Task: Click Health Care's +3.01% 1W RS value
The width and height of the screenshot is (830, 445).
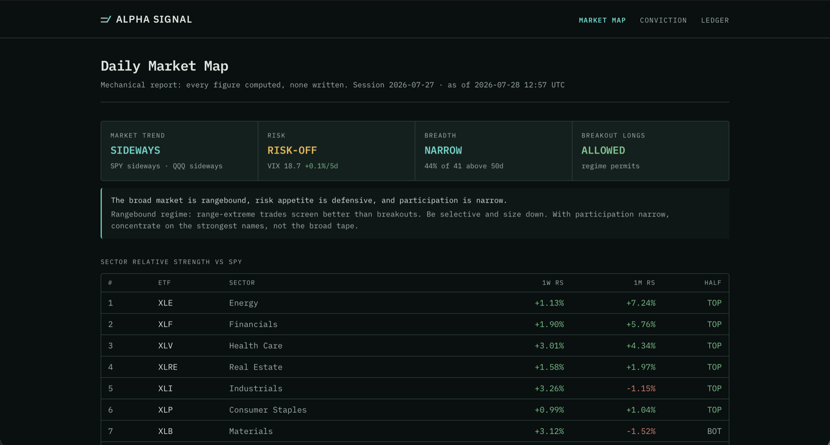Action: [549, 345]
